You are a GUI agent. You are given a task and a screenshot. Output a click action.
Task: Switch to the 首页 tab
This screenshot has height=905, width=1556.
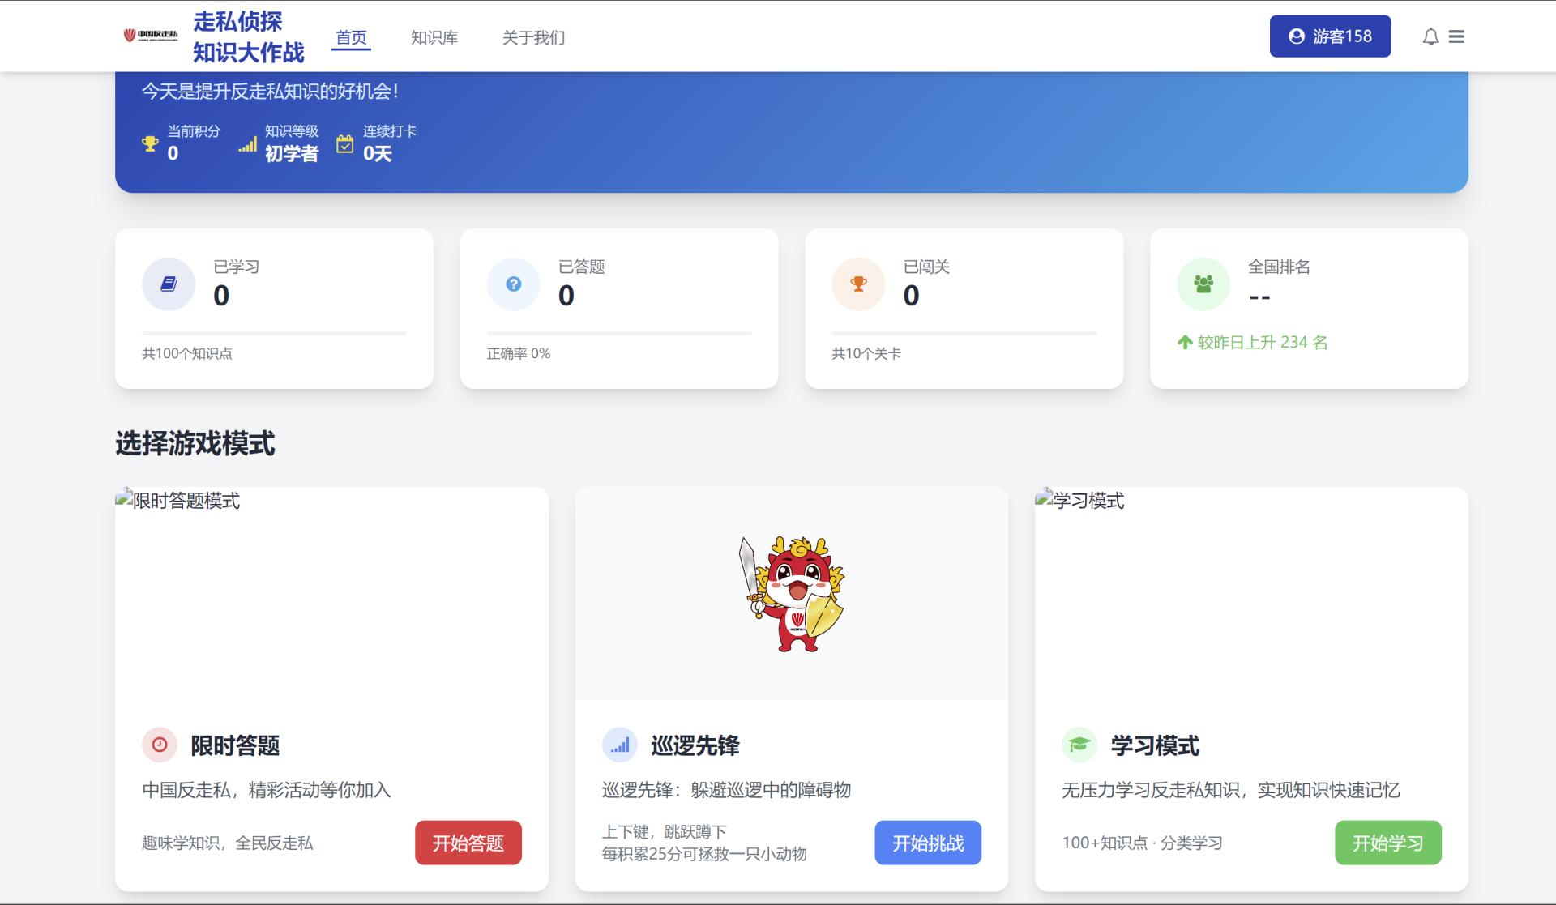[351, 37]
